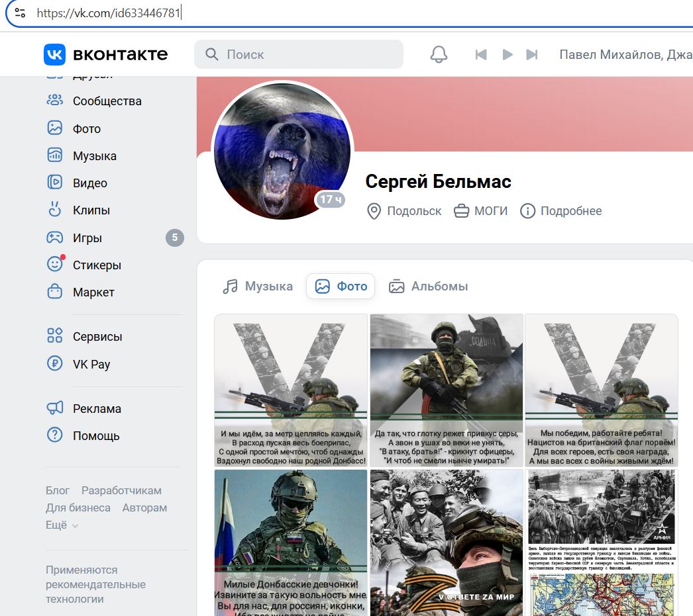Expand the Ещё footer dropdown

click(x=62, y=525)
